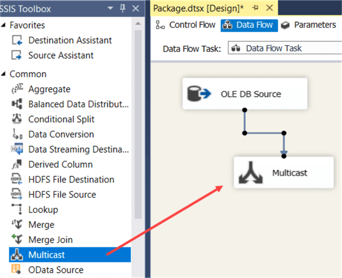Click the Data Flow Task field label
The width and height of the screenshot is (342, 278).
[x=192, y=49]
